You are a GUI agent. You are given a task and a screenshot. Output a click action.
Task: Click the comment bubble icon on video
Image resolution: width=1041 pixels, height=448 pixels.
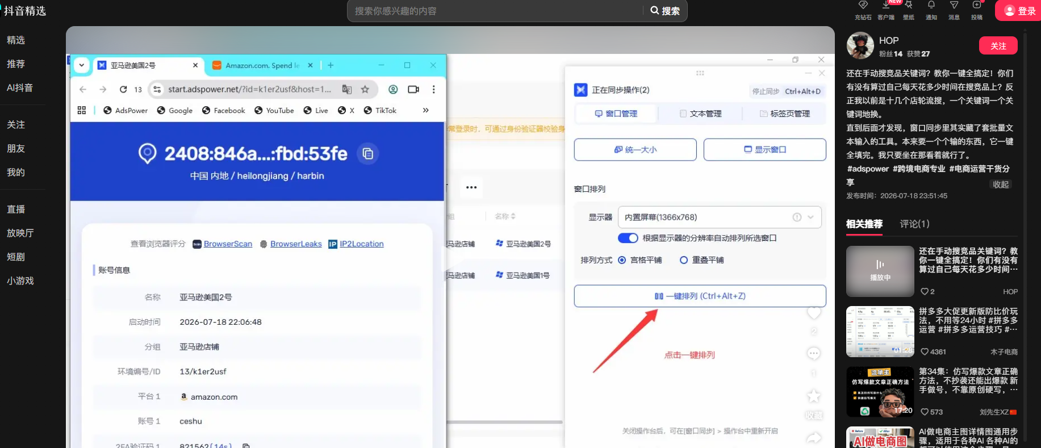point(814,354)
